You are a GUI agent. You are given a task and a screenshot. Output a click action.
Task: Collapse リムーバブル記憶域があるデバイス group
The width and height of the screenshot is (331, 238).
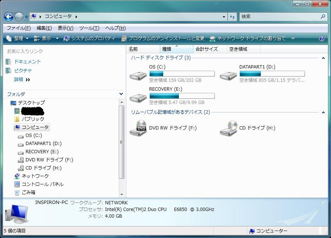pos(323,113)
